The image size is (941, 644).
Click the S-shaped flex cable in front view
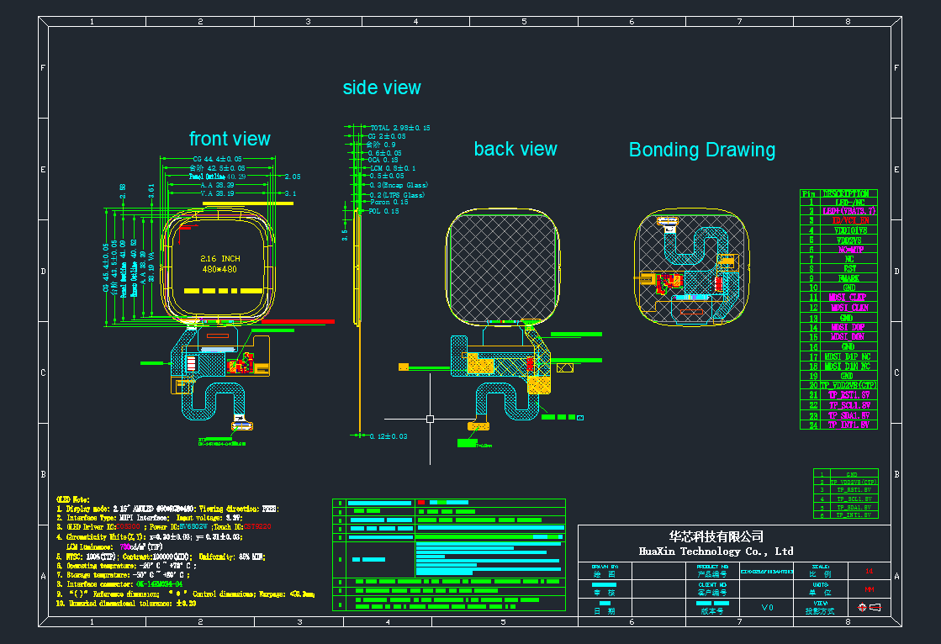212,404
